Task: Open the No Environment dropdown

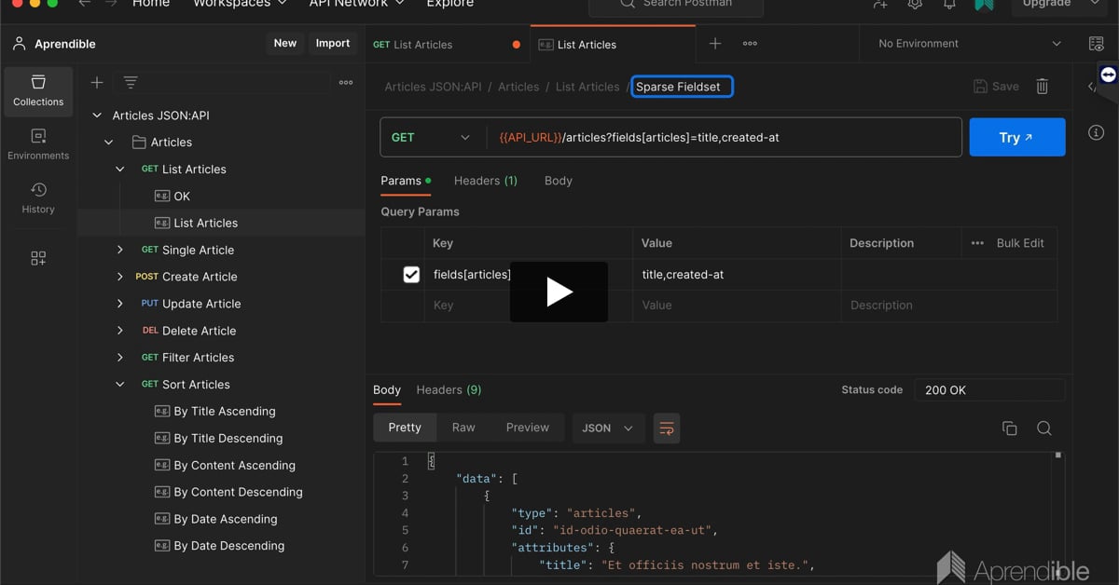Action: coord(970,44)
